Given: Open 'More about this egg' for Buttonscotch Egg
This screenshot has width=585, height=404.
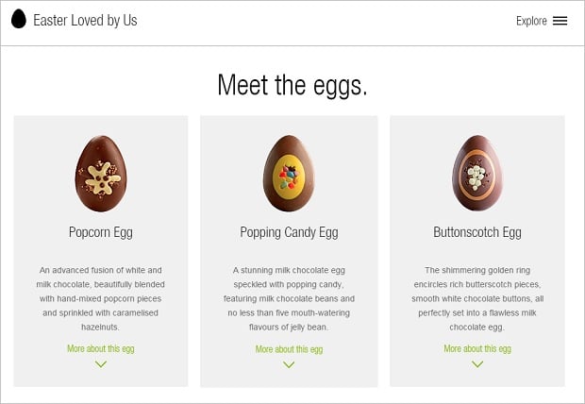Looking at the screenshot, I should (x=477, y=349).
